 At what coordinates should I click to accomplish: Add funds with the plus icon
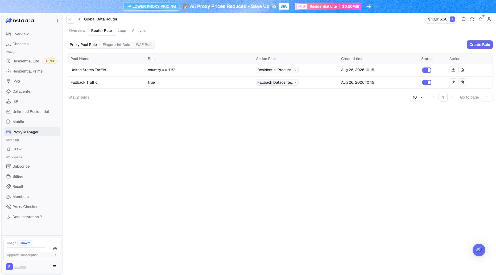pos(452,19)
